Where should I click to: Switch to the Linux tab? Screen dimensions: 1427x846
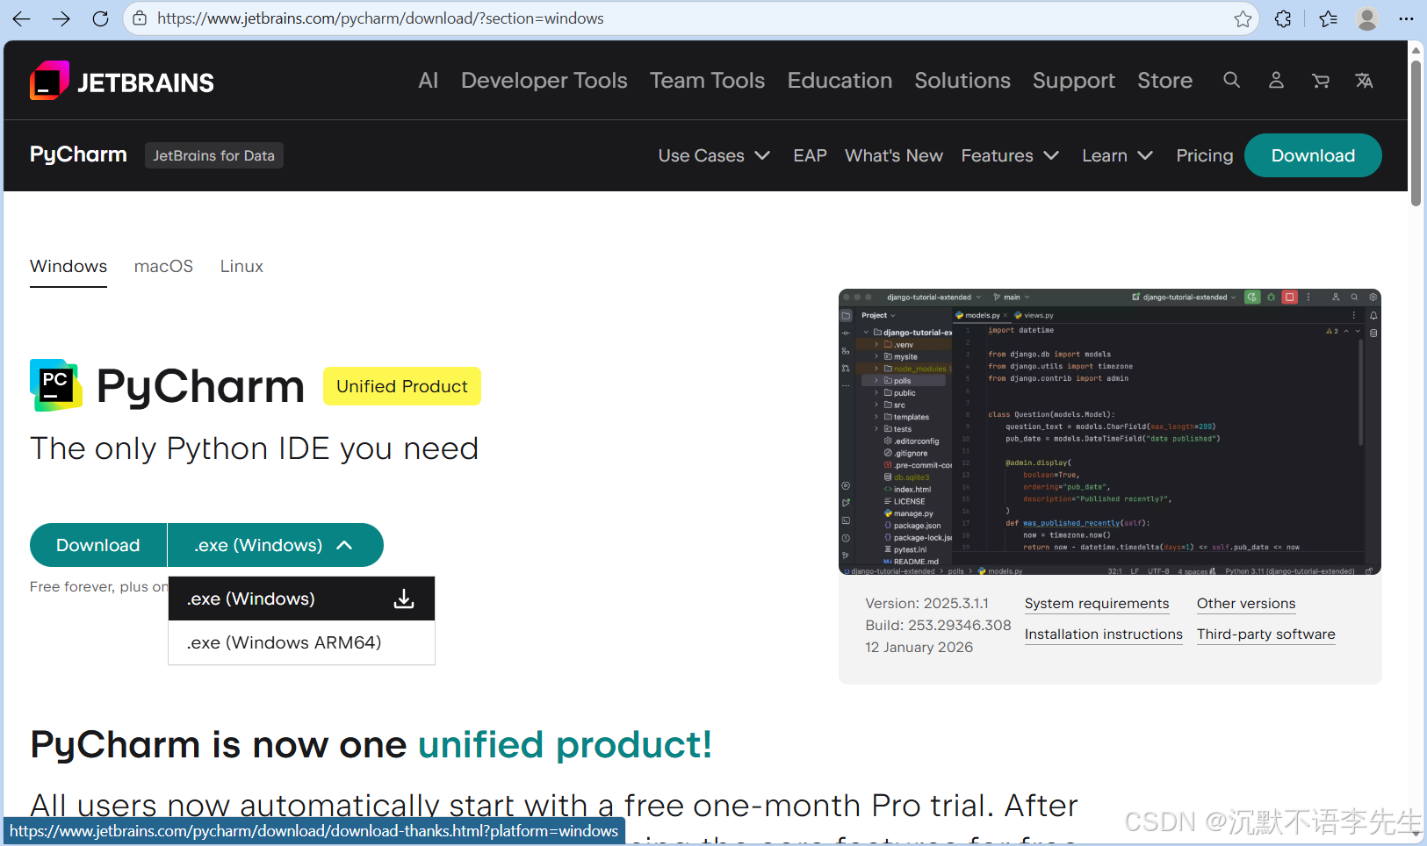(x=241, y=266)
